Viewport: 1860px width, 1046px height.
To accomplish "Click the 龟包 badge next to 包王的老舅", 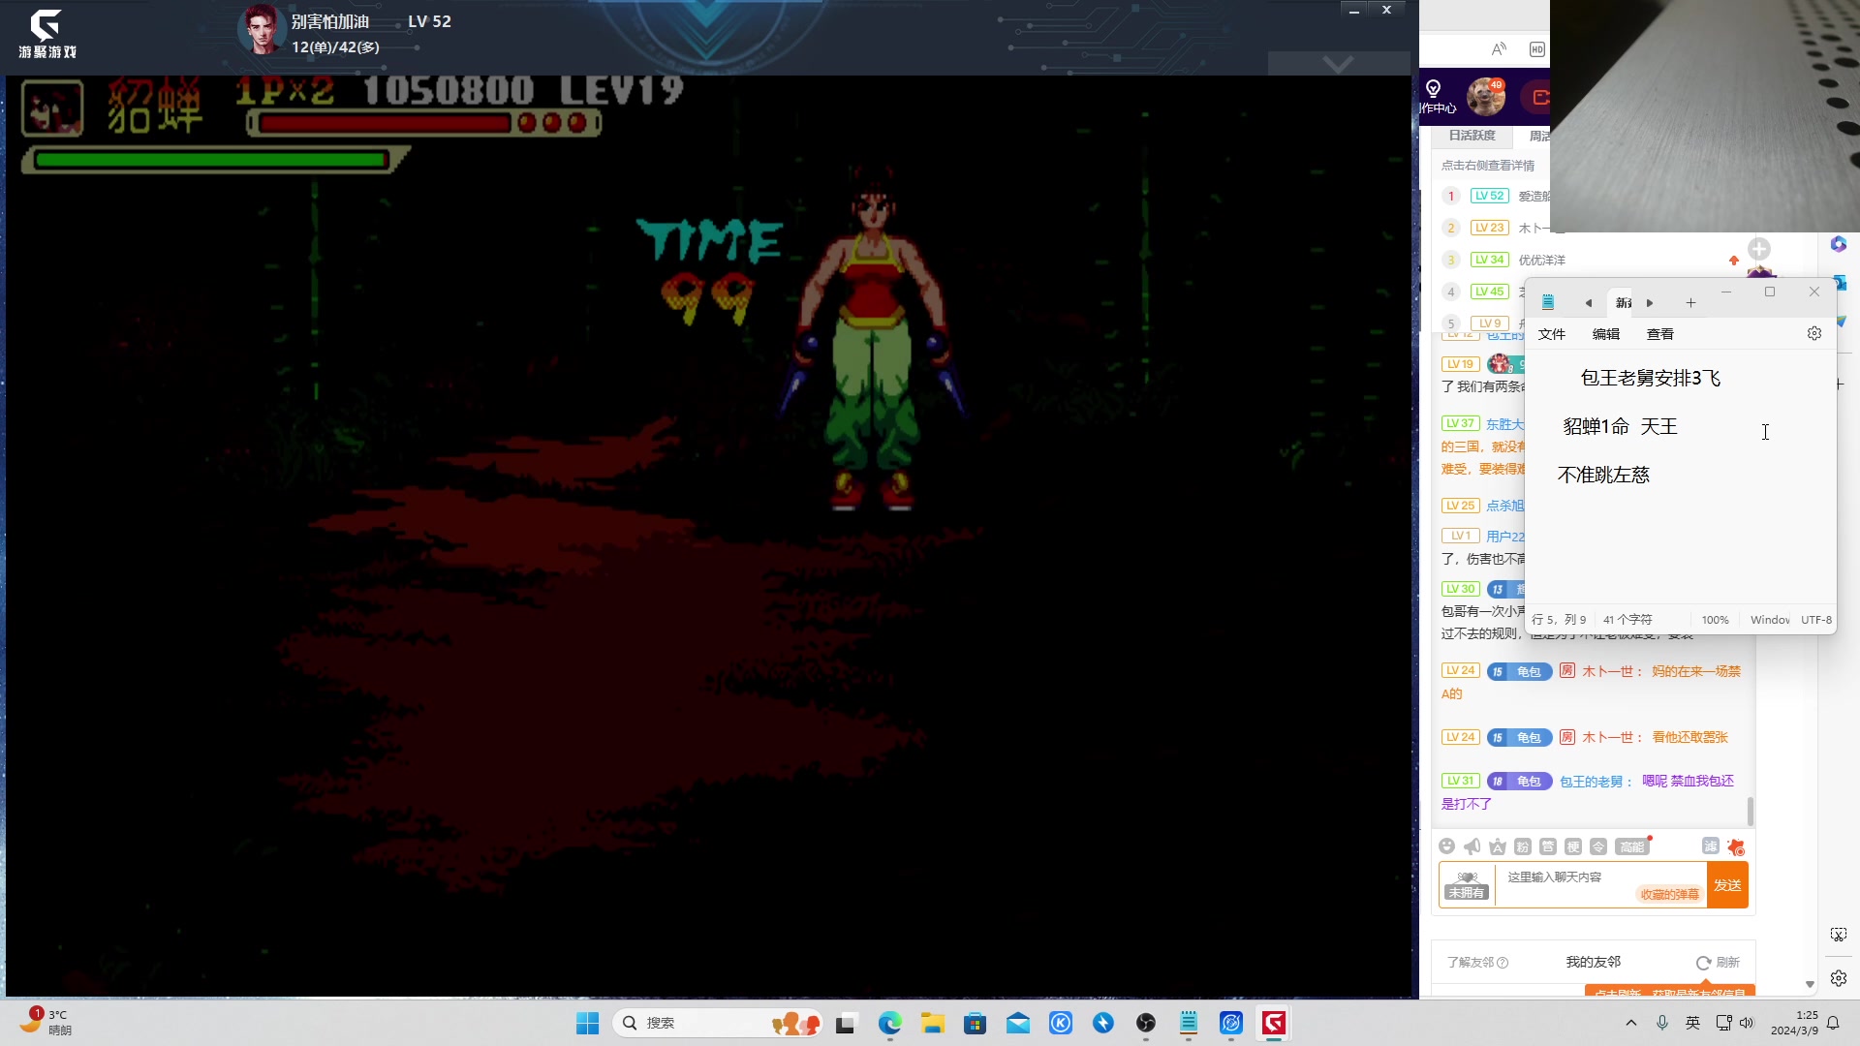I will pyautogui.click(x=1519, y=782).
